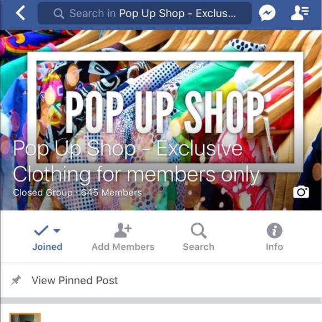This screenshot has height=322, width=322.
Task: Toggle the Joined checkmark
Action: pos(41,230)
